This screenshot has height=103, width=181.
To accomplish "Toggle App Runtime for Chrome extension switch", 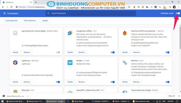I will [58, 52].
